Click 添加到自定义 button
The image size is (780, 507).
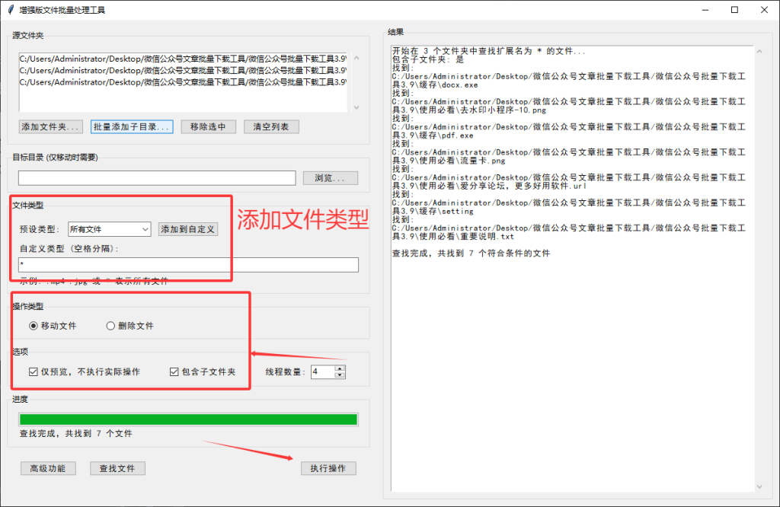[187, 228]
